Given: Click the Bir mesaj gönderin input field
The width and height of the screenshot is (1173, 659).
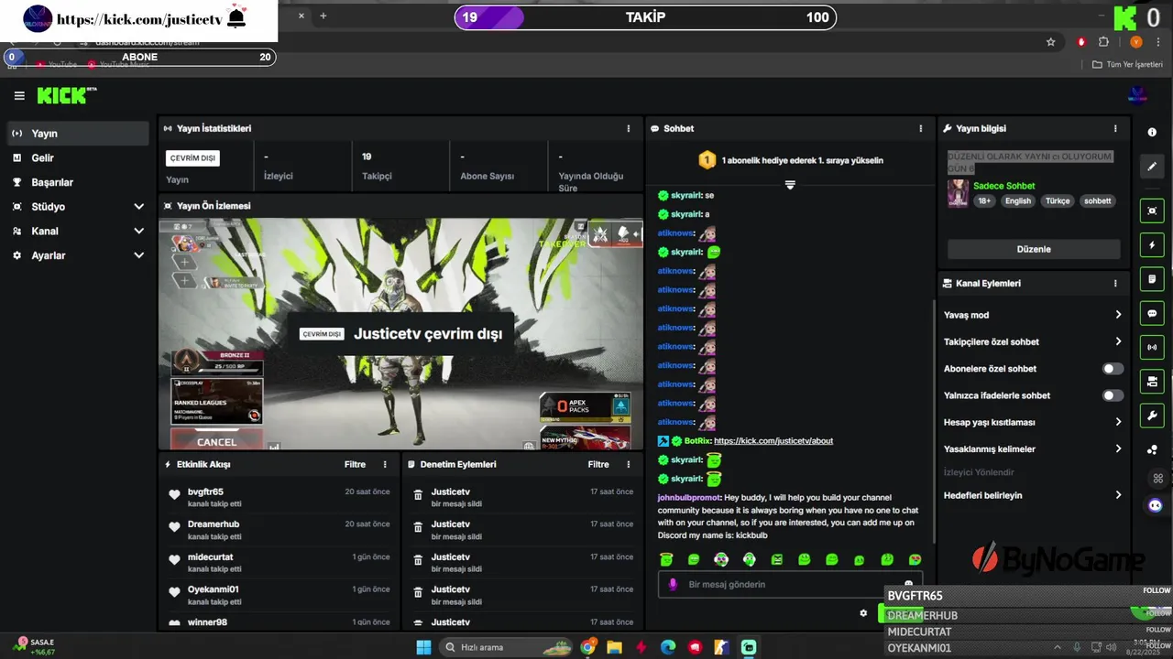Looking at the screenshot, I should pos(790,584).
